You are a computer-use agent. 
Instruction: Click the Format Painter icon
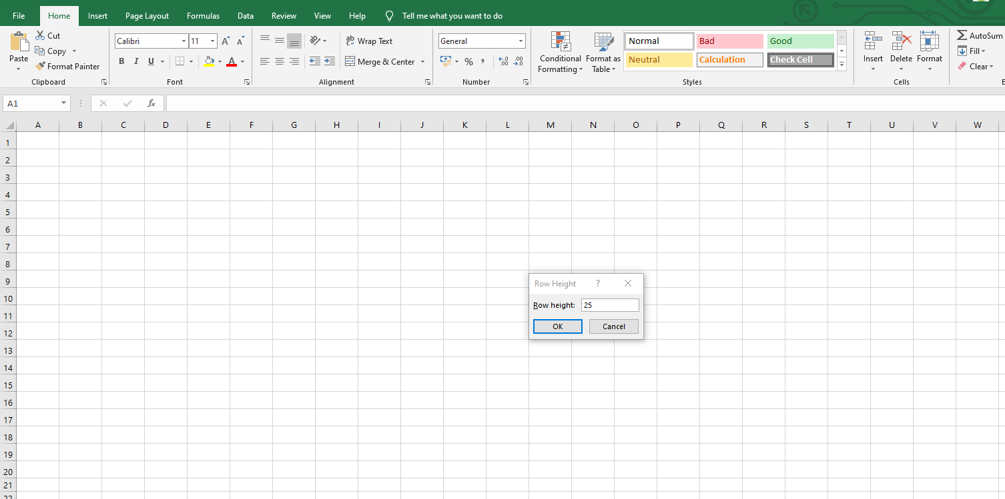coord(40,66)
